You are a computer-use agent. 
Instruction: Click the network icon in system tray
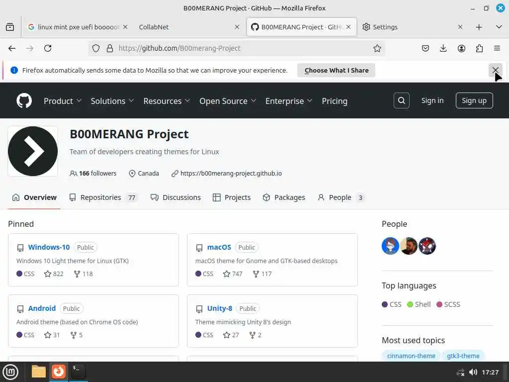tap(460, 372)
